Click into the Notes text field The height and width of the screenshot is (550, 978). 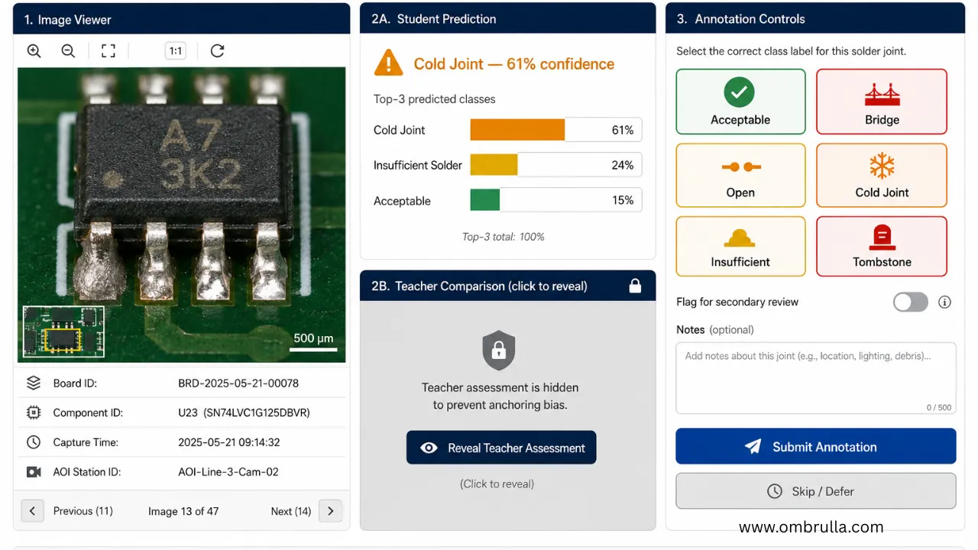click(816, 378)
